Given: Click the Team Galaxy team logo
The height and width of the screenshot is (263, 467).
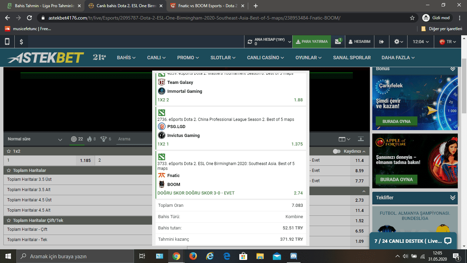Looking at the screenshot, I should [x=162, y=82].
